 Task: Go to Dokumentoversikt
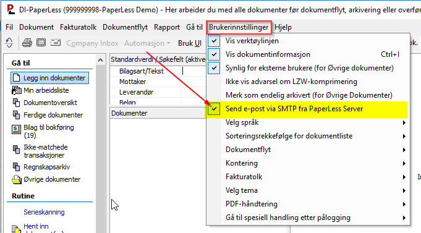(50, 103)
